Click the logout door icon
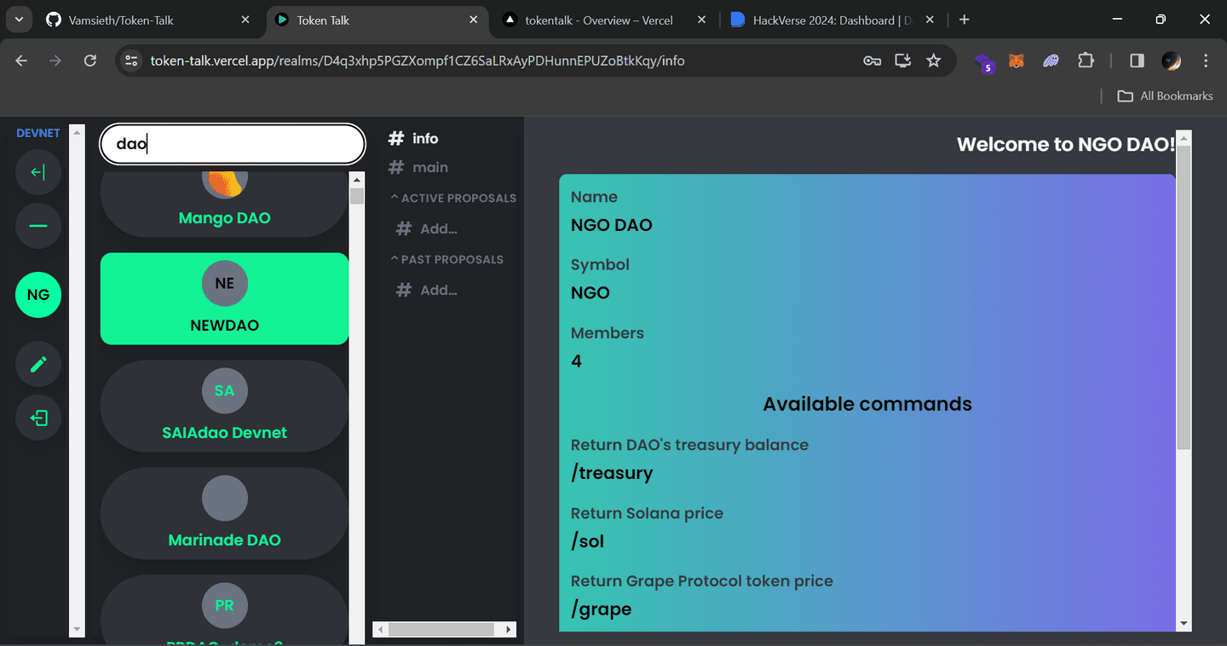The height and width of the screenshot is (646, 1227). coord(38,418)
